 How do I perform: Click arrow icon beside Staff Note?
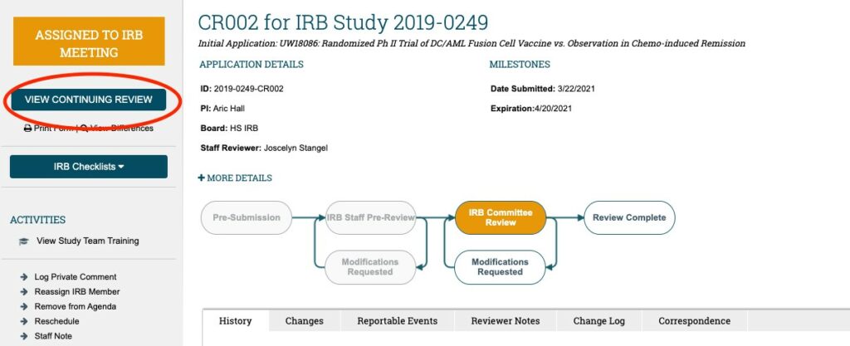point(24,337)
